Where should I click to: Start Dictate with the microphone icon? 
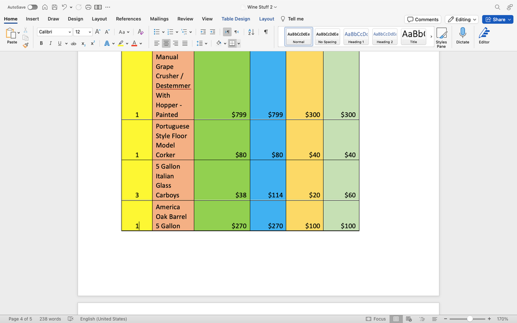click(462, 35)
